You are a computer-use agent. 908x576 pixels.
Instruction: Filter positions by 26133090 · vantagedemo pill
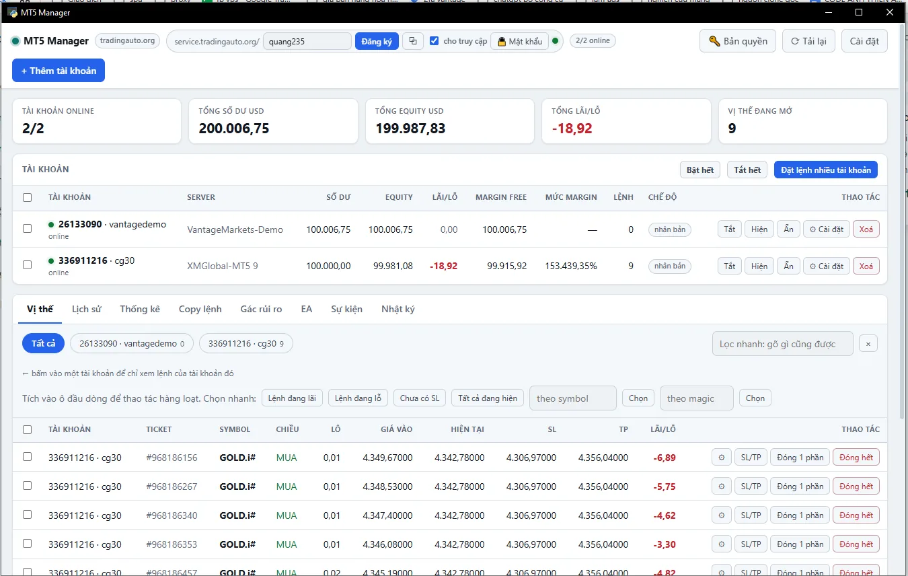click(x=132, y=343)
